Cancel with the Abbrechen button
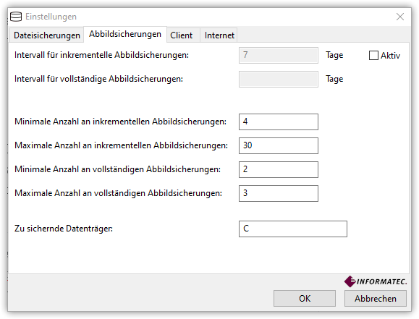 376,299
